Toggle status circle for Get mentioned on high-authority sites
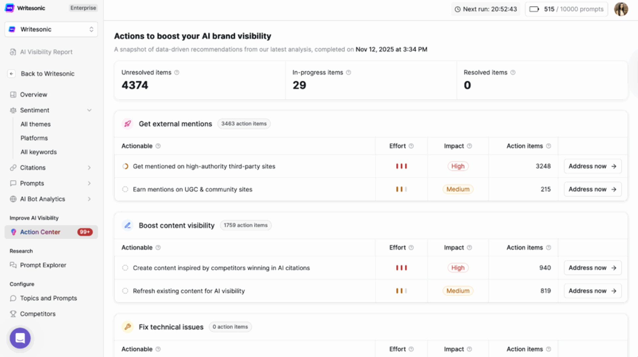638x357 pixels. [x=125, y=166]
